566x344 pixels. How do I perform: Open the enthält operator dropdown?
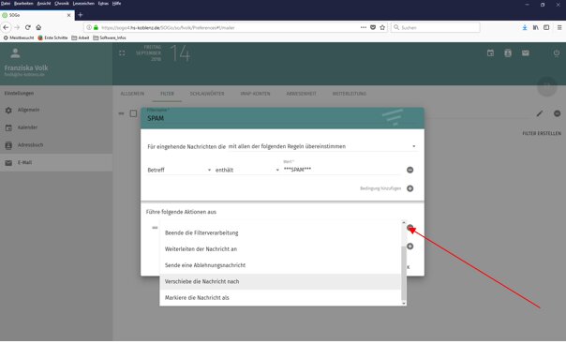pos(246,170)
